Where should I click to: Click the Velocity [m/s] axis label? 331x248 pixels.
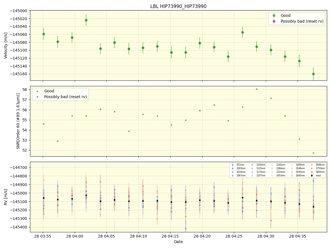[6, 45]
